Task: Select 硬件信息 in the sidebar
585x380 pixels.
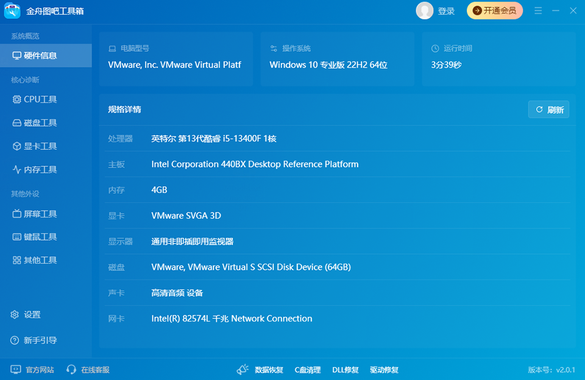Action: pyautogui.click(x=46, y=55)
